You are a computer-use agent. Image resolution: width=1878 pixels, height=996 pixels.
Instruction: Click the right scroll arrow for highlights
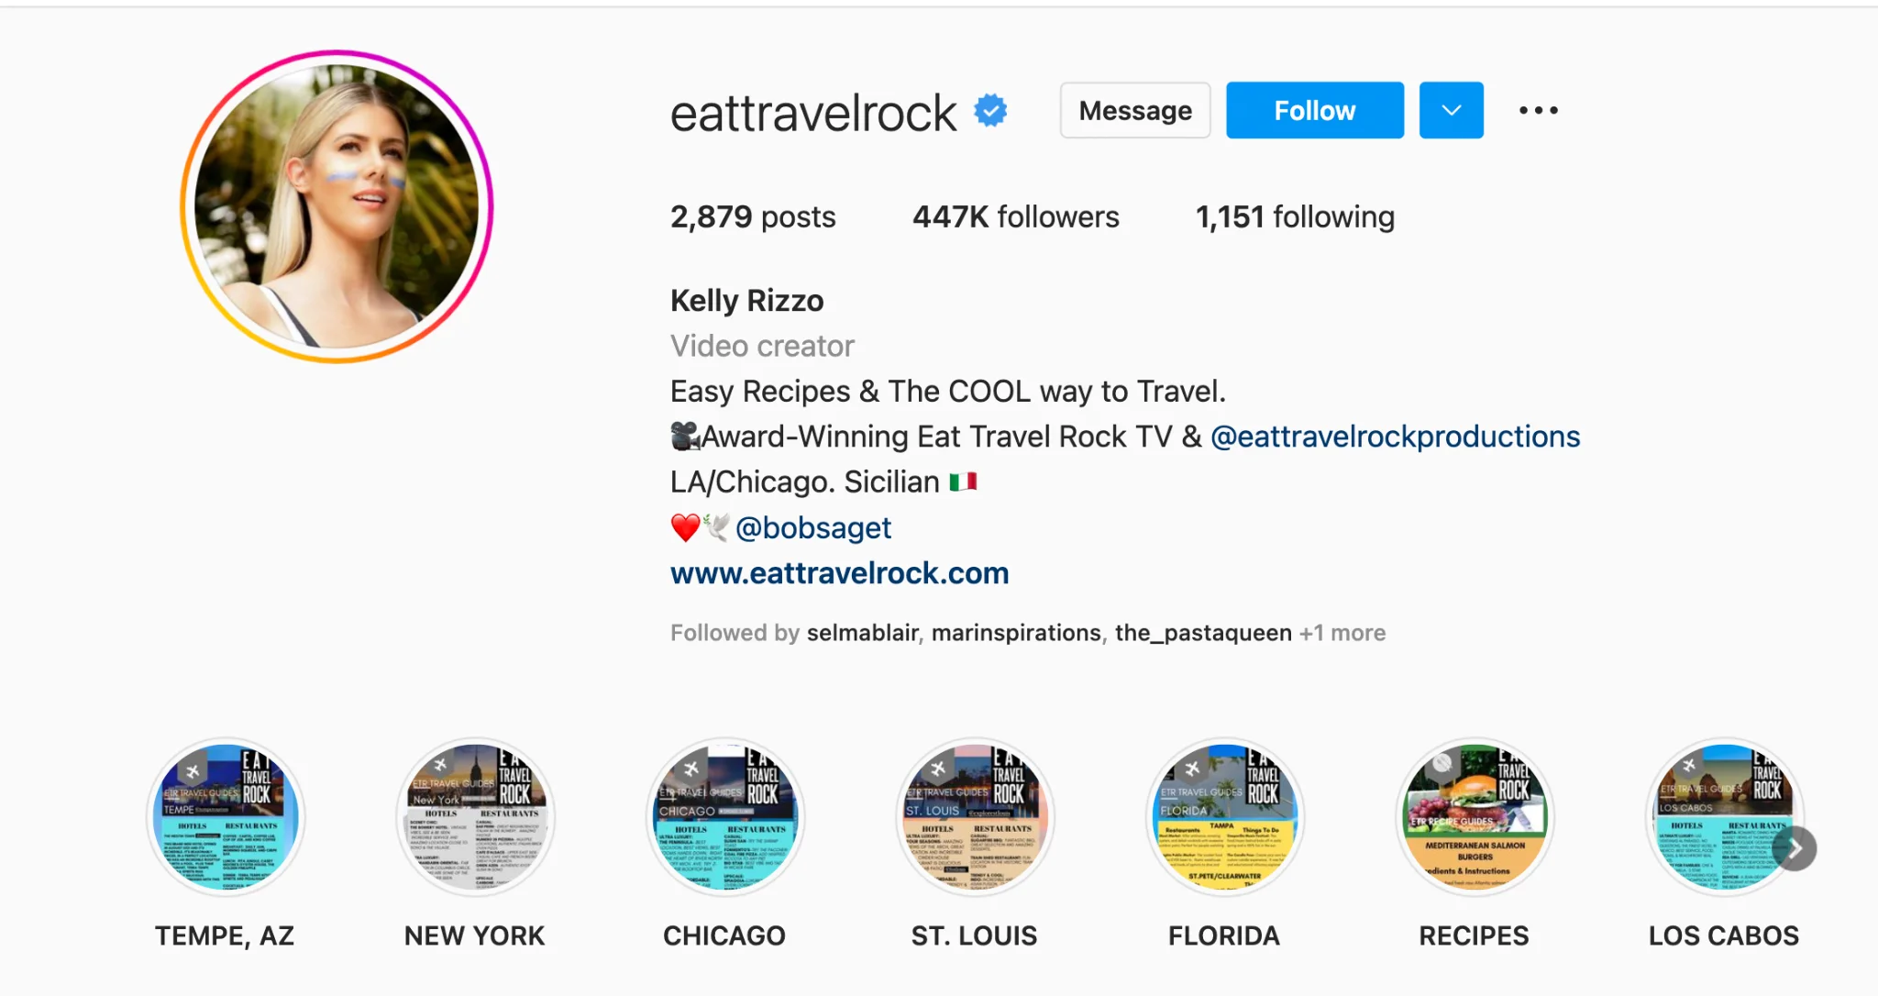[1801, 847]
